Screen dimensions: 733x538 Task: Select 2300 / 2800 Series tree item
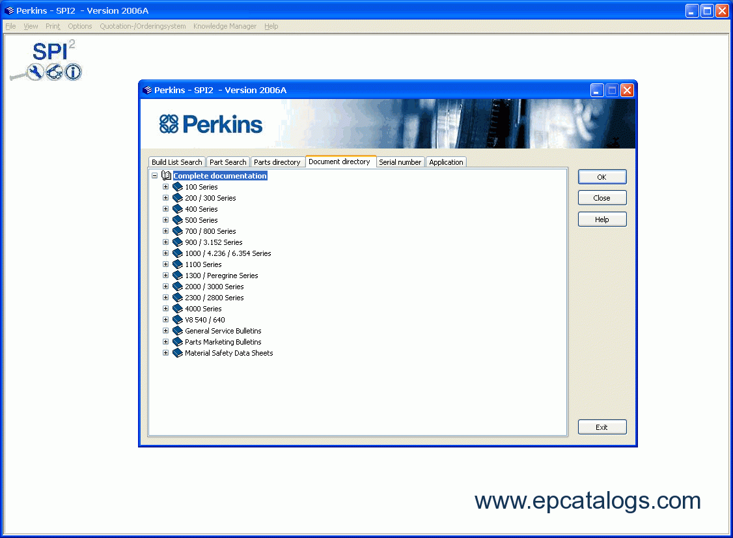[214, 298]
